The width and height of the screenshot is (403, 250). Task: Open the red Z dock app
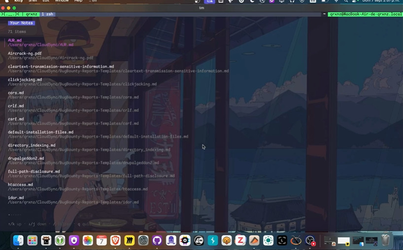(x=240, y=241)
